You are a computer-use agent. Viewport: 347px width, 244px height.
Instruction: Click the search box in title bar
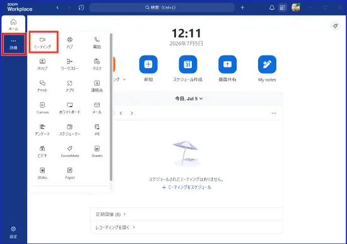[162, 8]
